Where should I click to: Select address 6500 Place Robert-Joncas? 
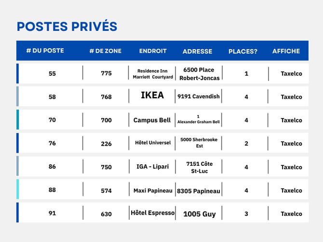point(199,74)
